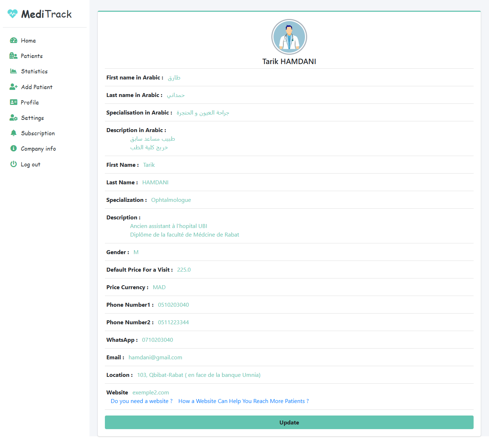Viewport: 489px width, 442px height.
Task: Click the Profile ID card icon
Action: [14, 102]
